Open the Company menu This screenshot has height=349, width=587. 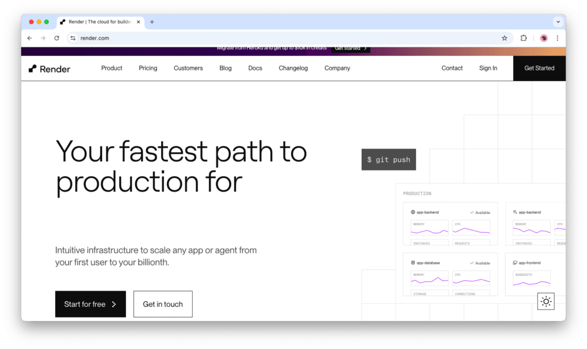[x=337, y=68]
